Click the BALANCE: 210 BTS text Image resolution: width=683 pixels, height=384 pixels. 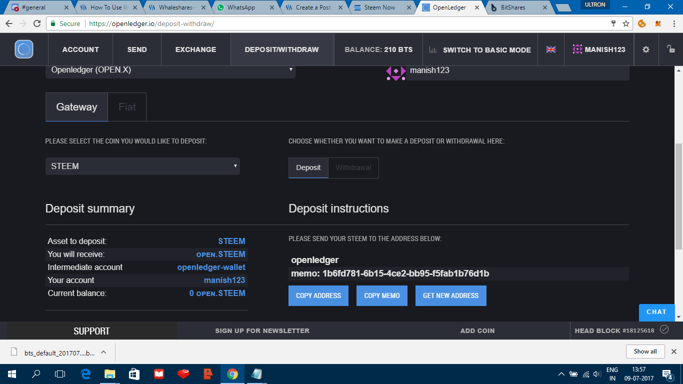(378, 49)
